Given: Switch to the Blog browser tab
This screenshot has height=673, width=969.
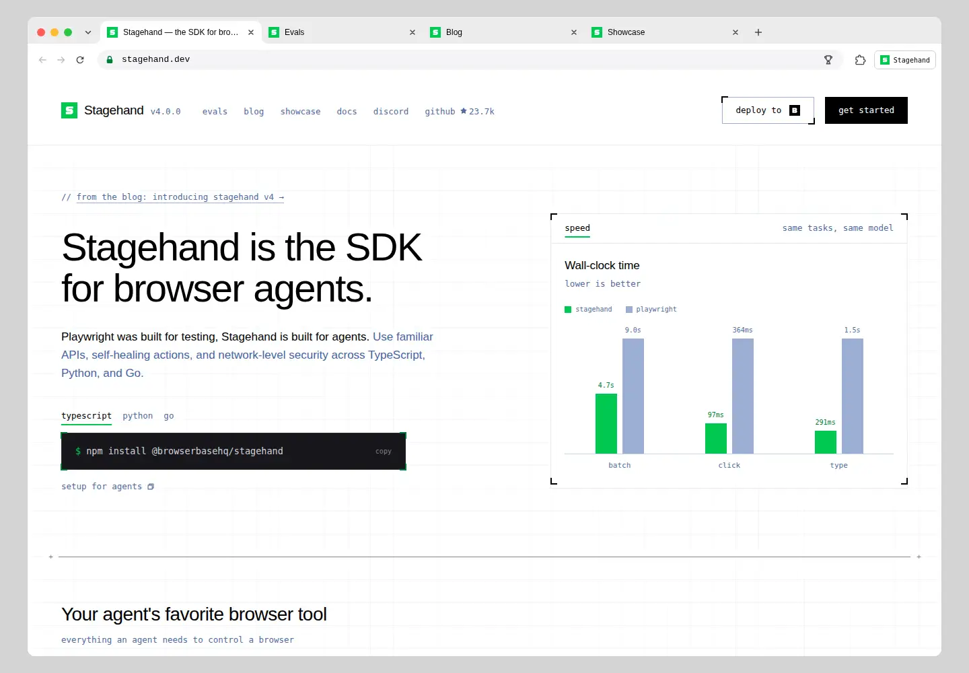Looking at the screenshot, I should [504, 32].
